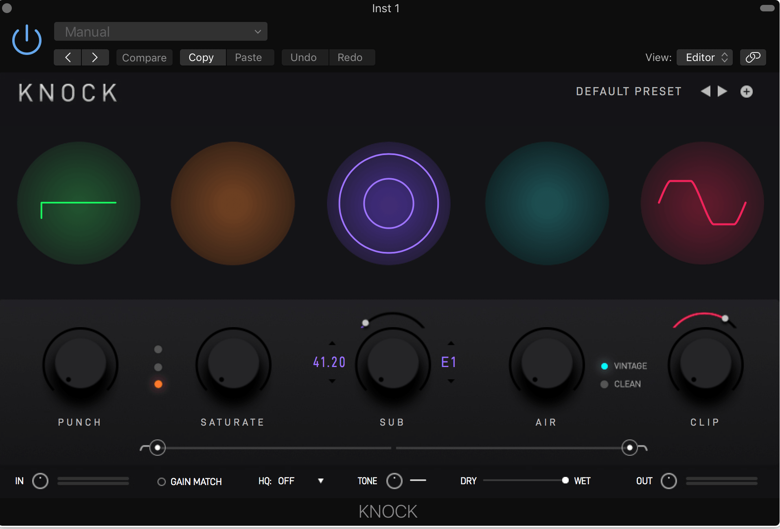780x529 pixels.
Task: Select the Clean air mode
Action: point(605,384)
